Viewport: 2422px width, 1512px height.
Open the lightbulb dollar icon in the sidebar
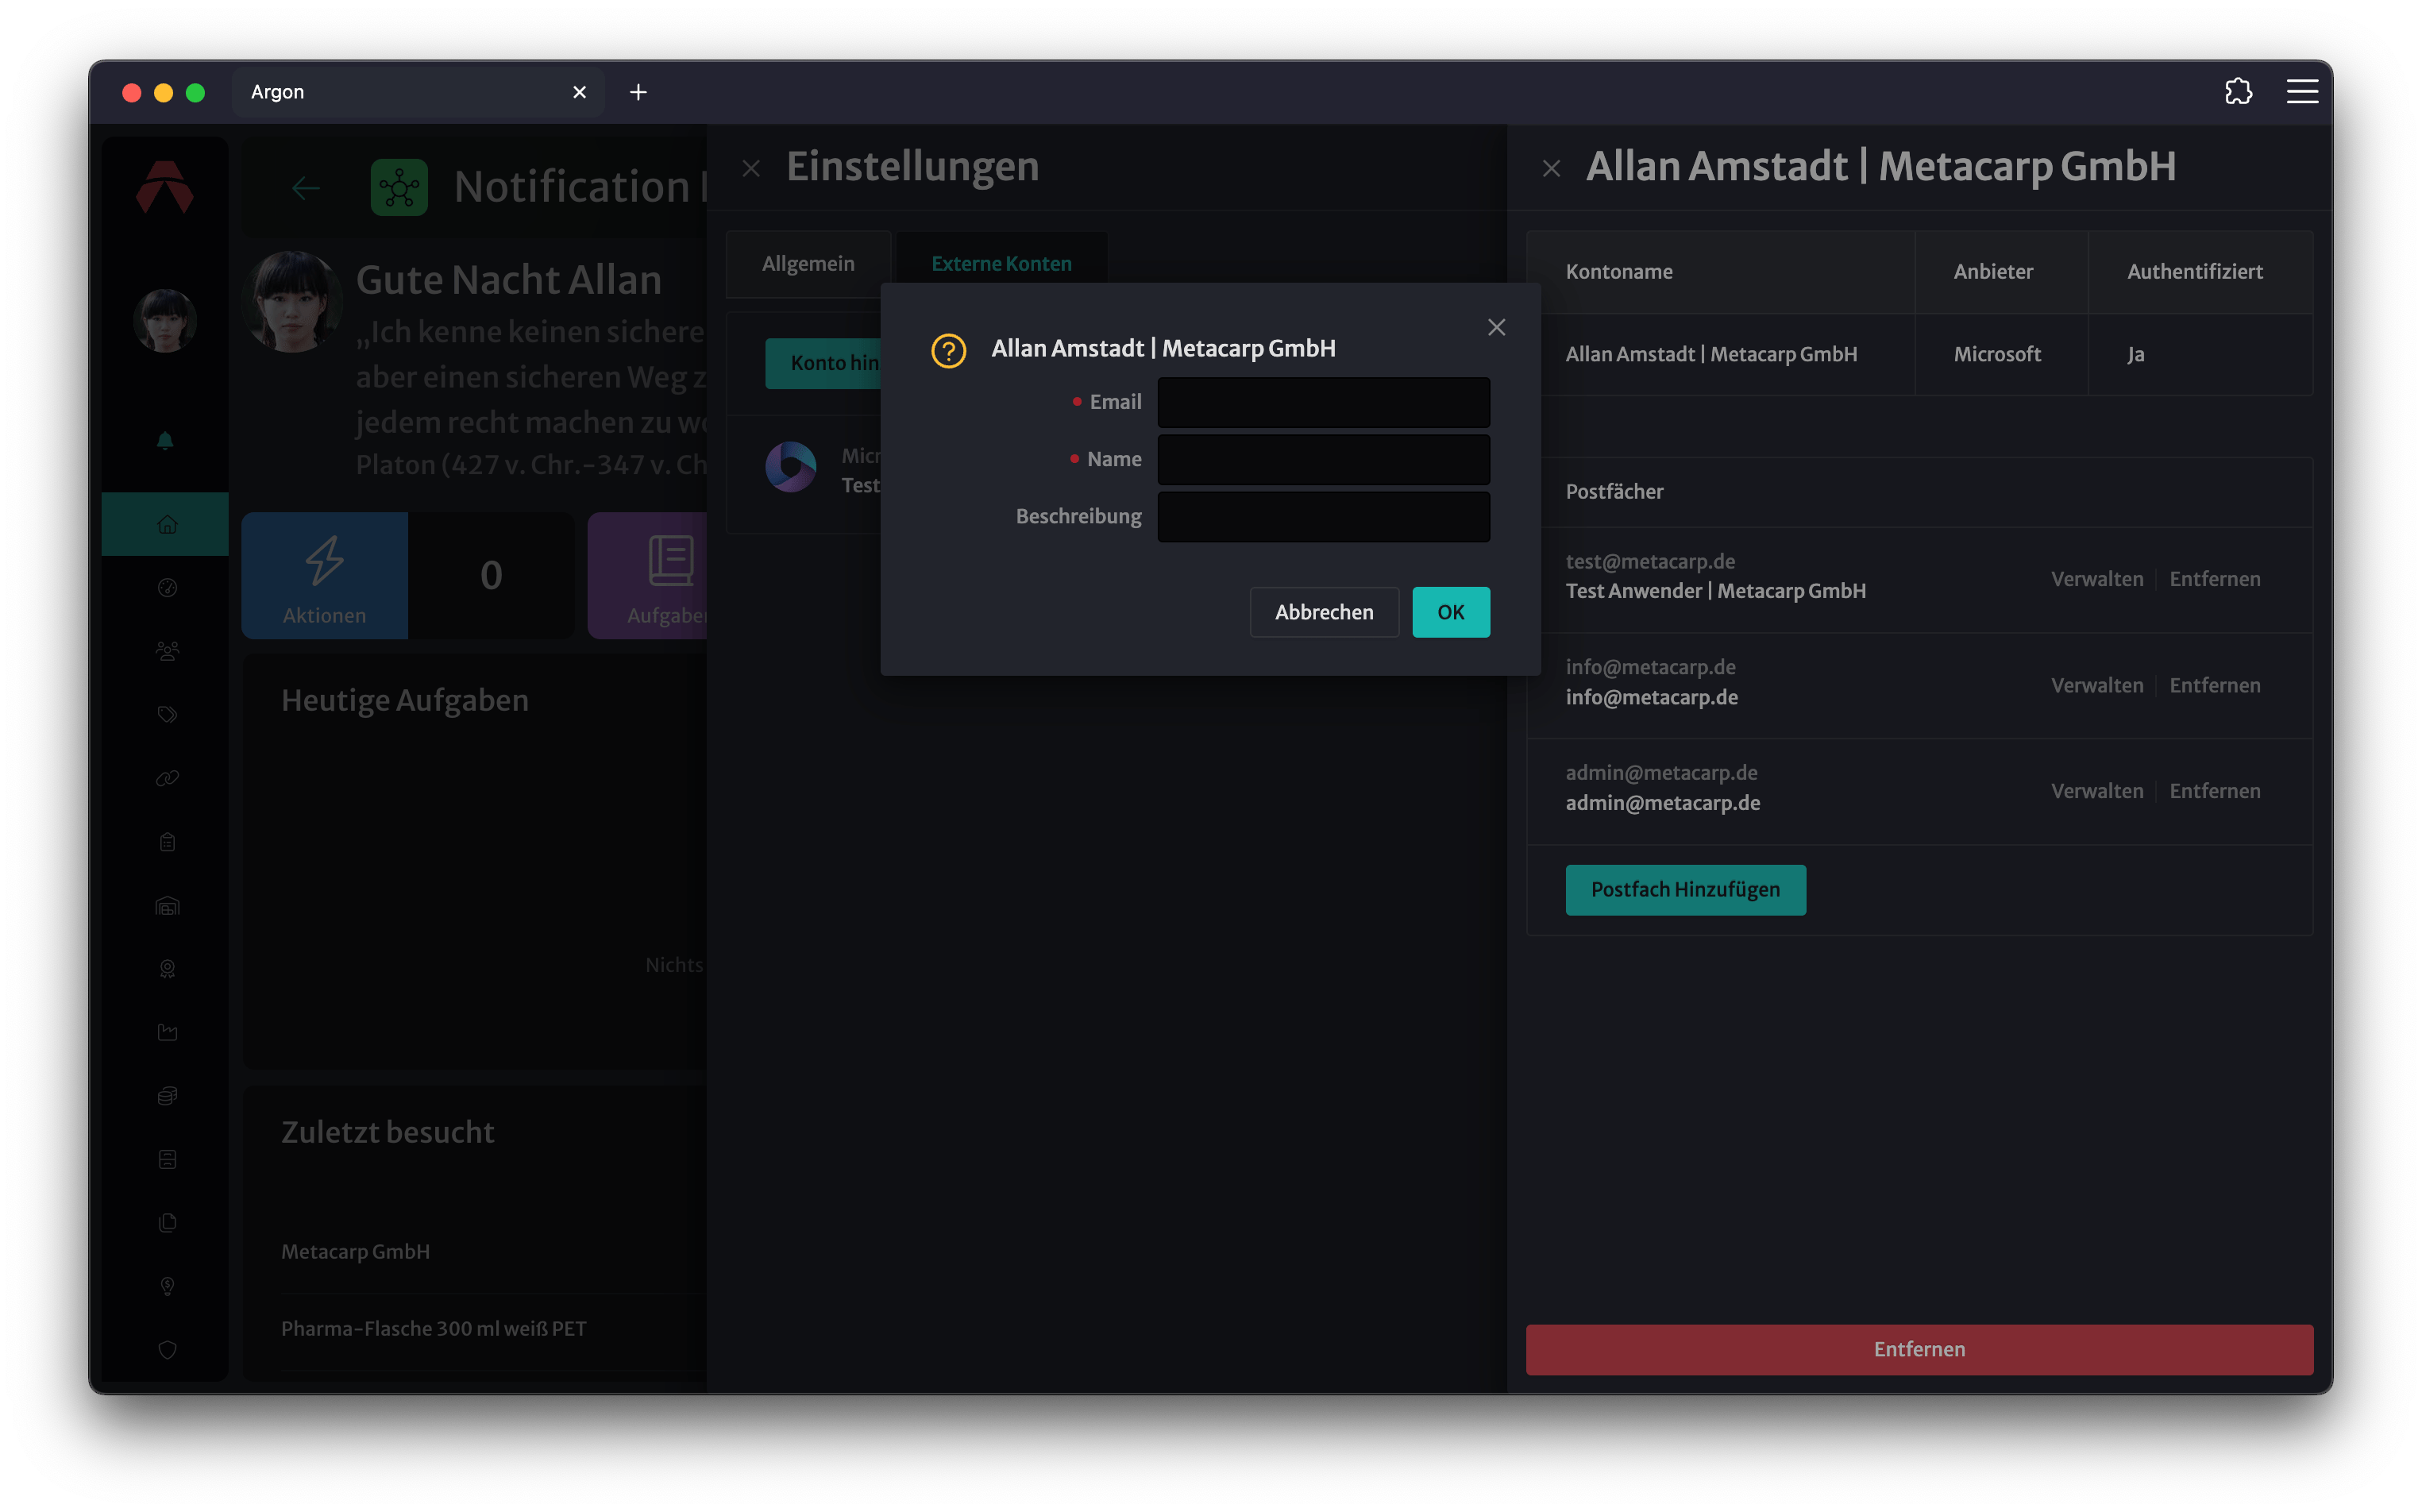point(167,1286)
